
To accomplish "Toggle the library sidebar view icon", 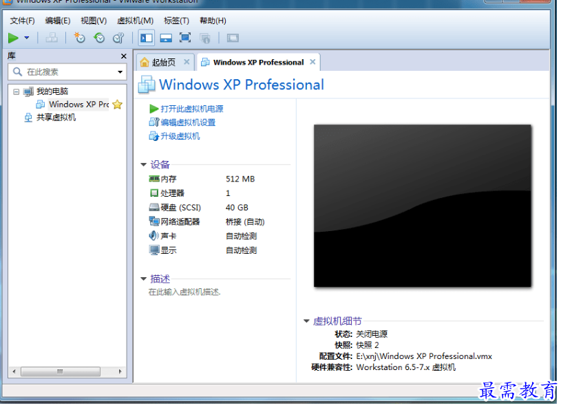I will click(x=147, y=38).
